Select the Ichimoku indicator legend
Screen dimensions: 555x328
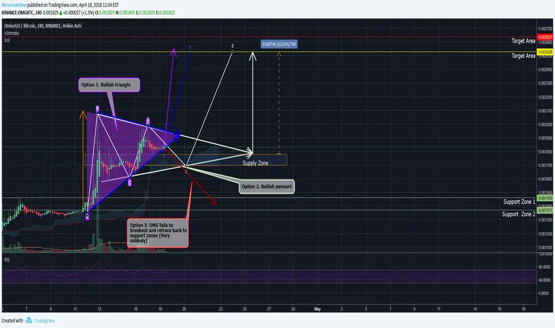(12, 33)
